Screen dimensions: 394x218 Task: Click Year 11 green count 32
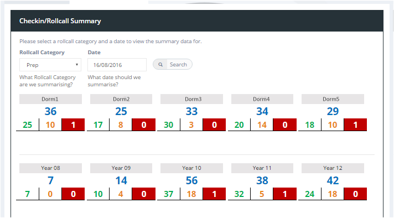[x=239, y=194]
